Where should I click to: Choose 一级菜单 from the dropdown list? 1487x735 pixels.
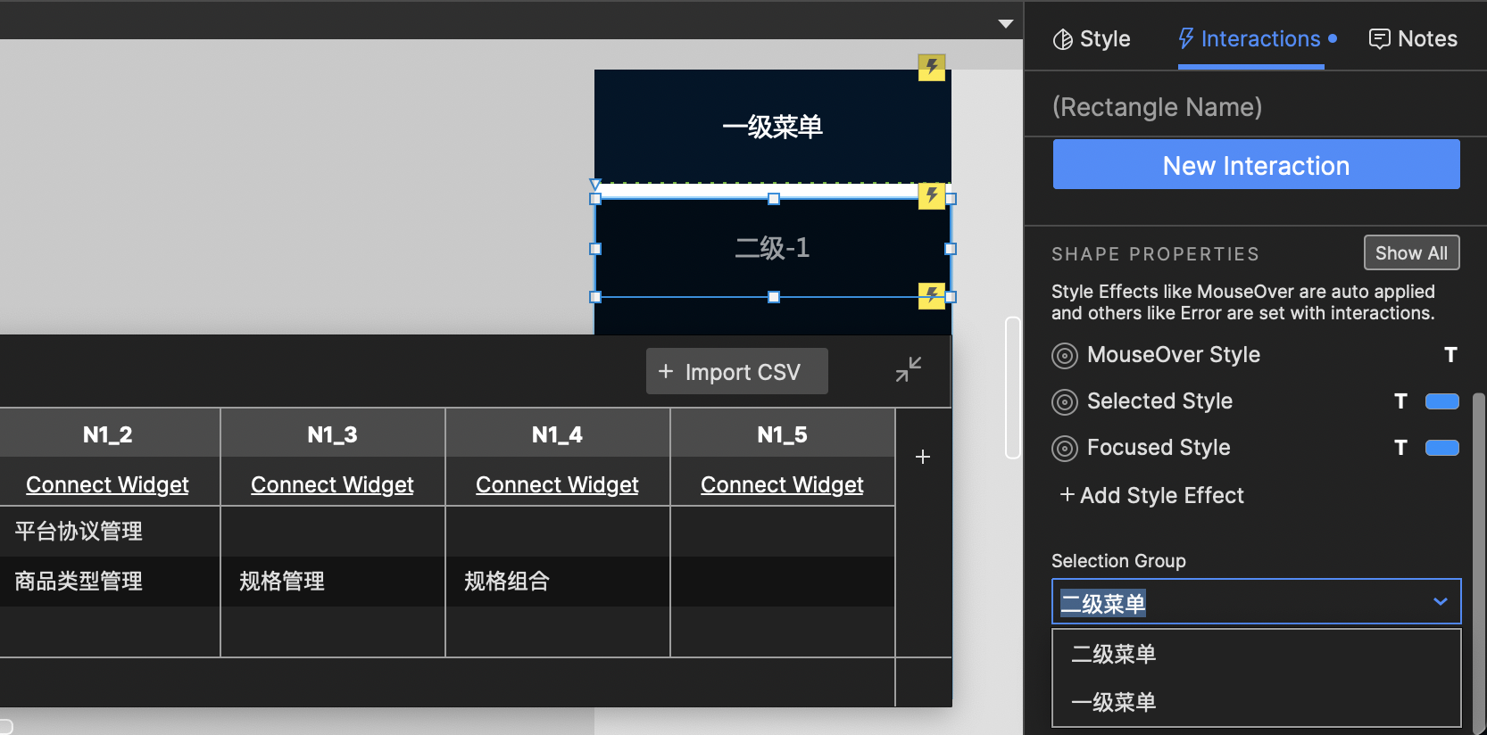tap(1257, 702)
